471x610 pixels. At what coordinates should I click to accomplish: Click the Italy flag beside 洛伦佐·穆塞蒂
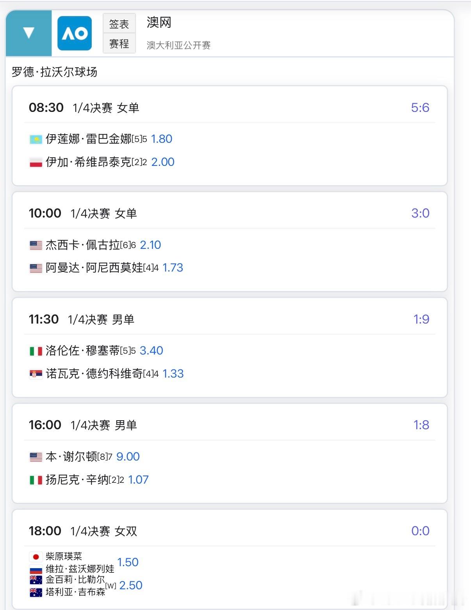point(36,351)
